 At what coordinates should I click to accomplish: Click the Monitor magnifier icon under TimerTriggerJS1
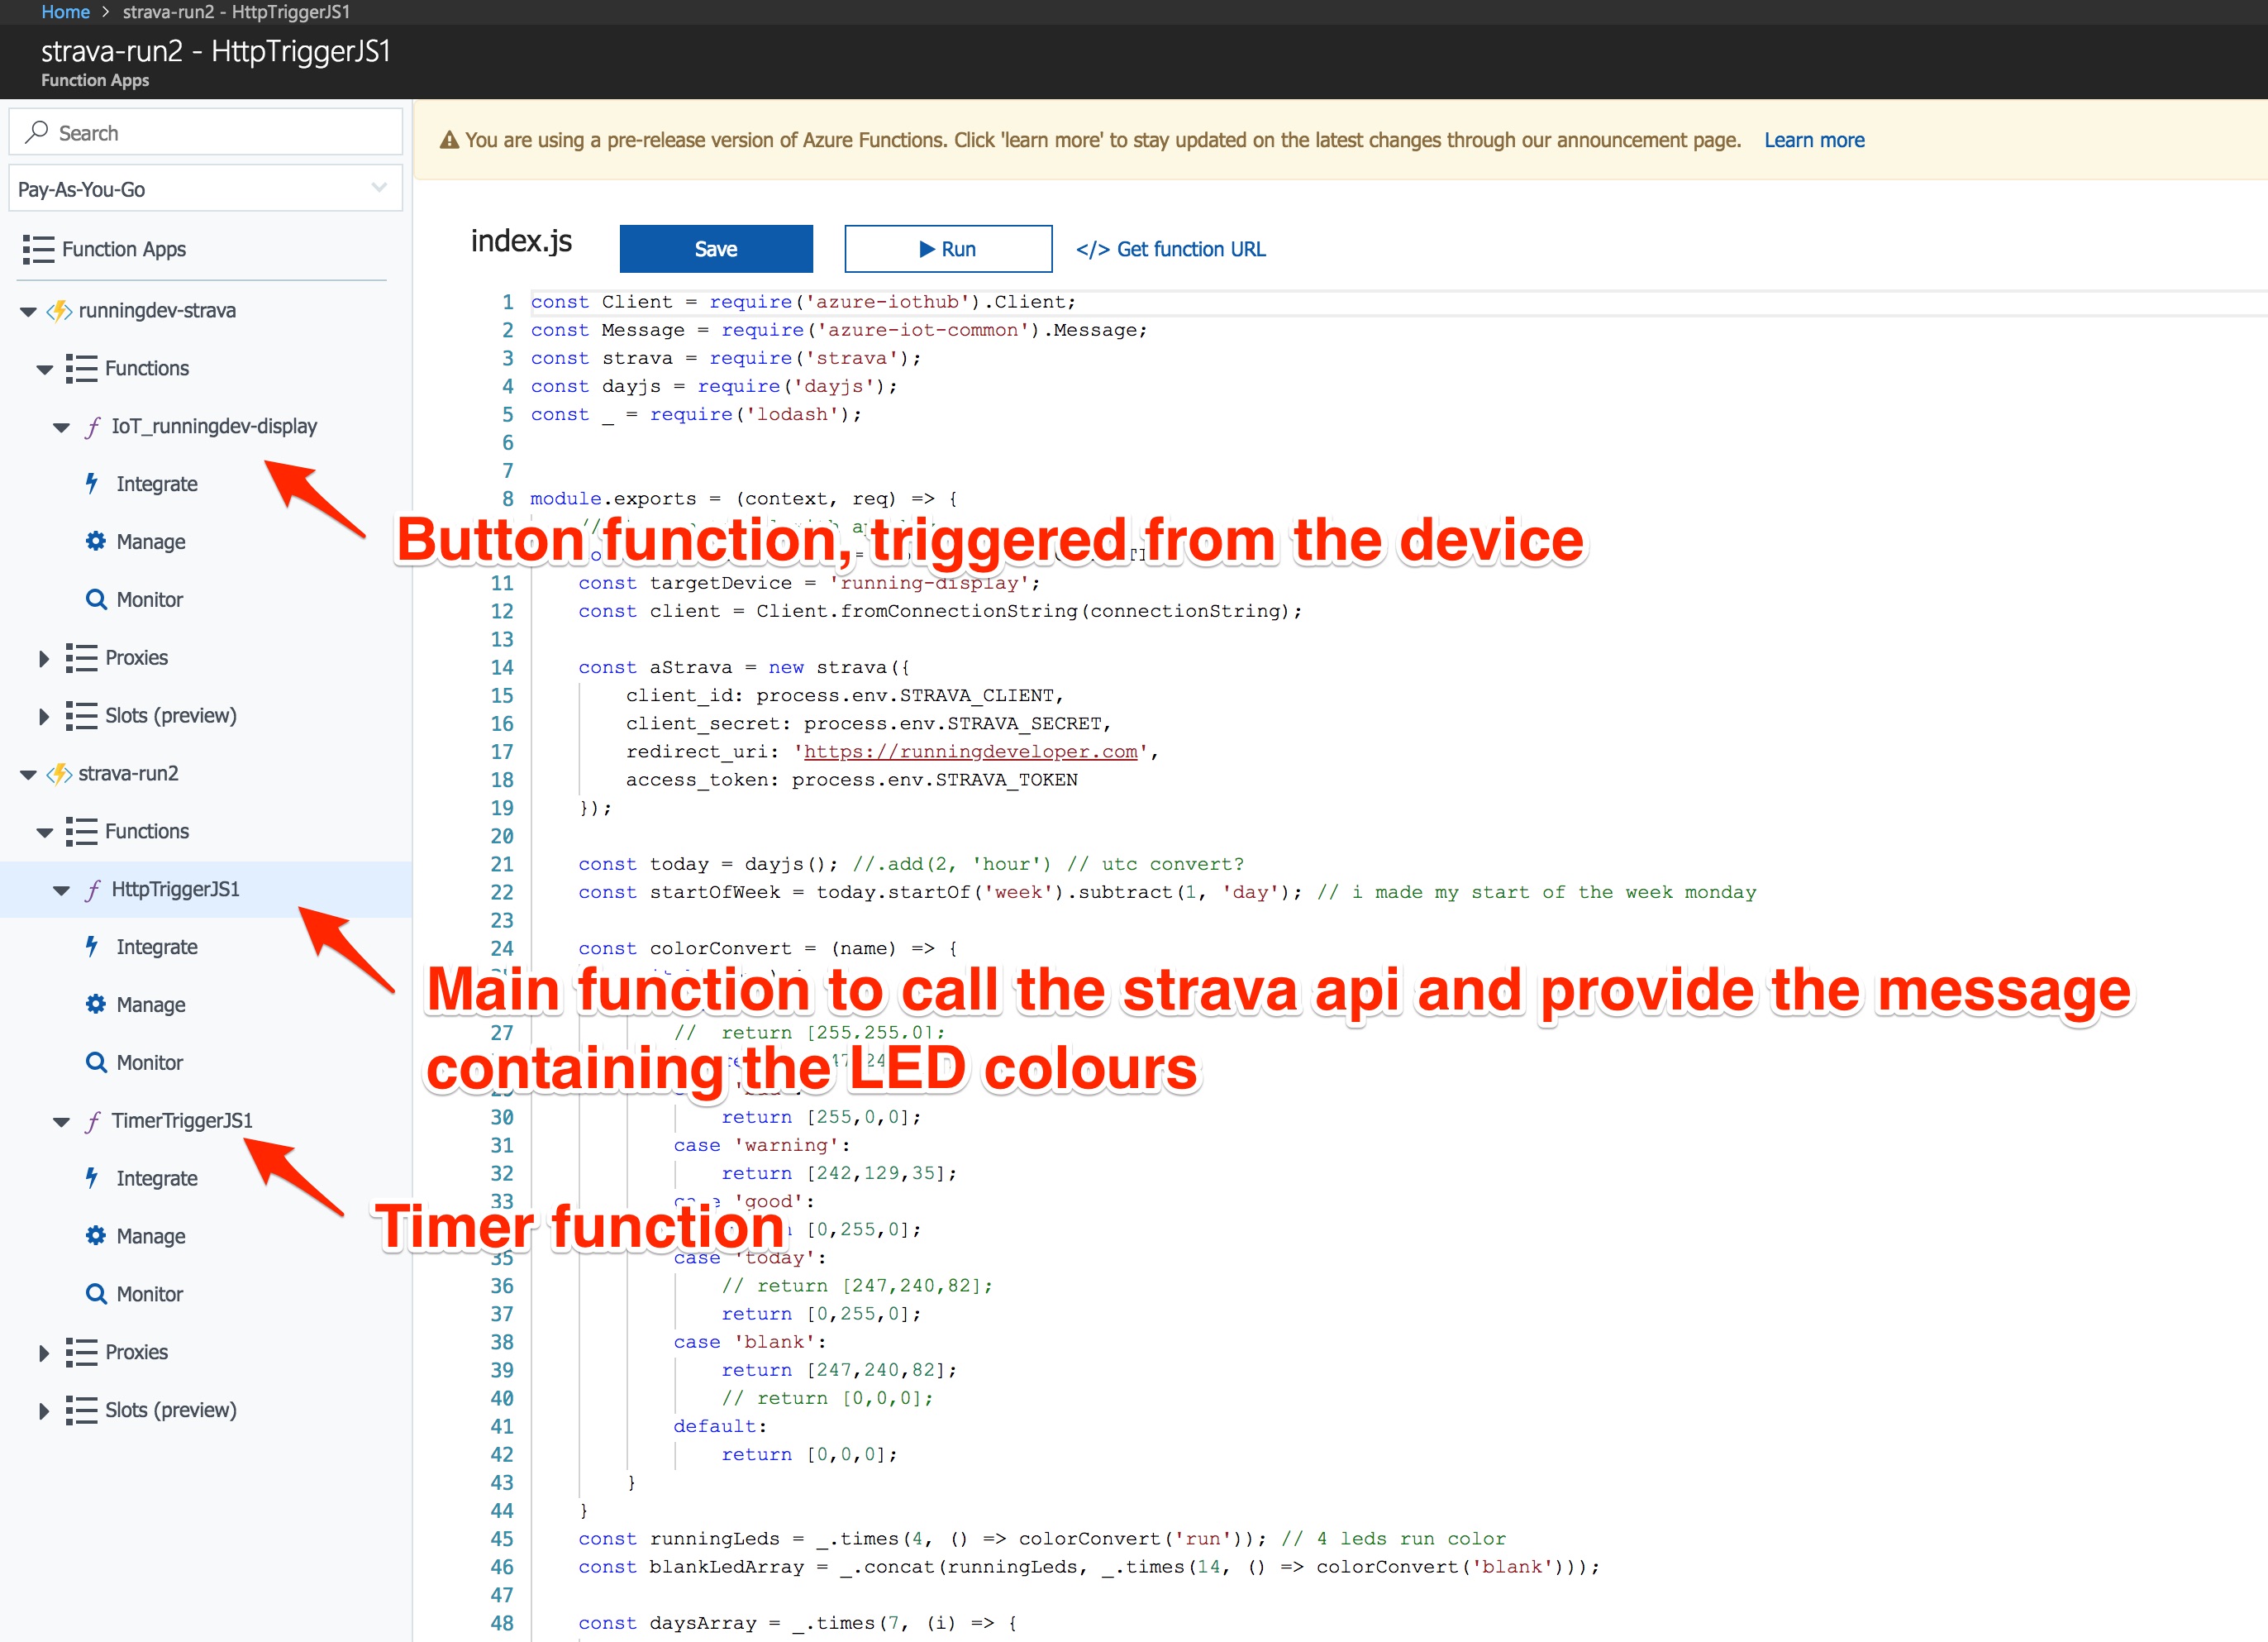pyautogui.click(x=95, y=1293)
